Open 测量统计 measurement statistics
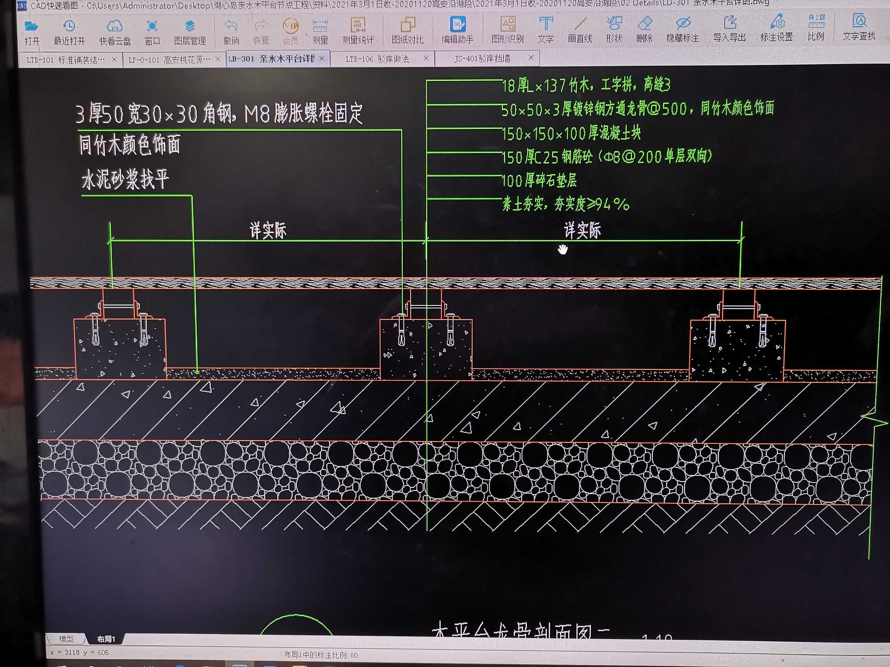 click(x=358, y=31)
